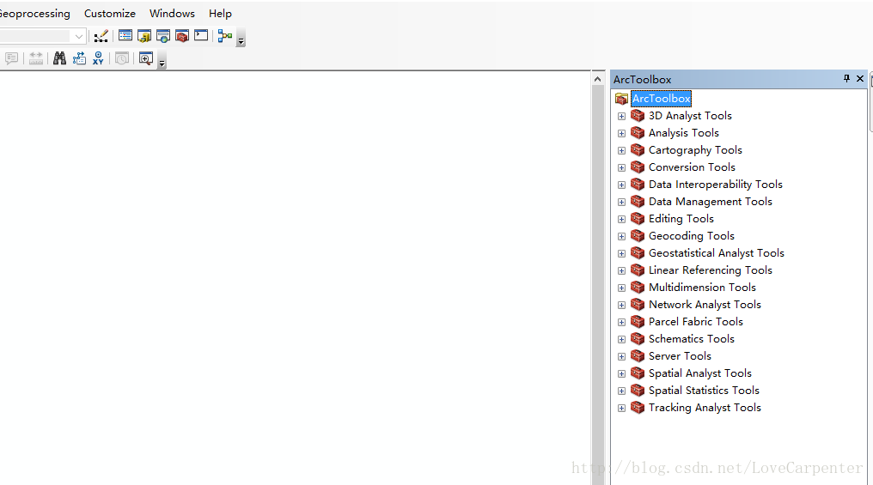The image size is (873, 485).
Task: Select the Spatial Statistics Tools label
Action: click(704, 391)
